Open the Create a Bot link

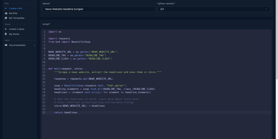tap(15, 8)
